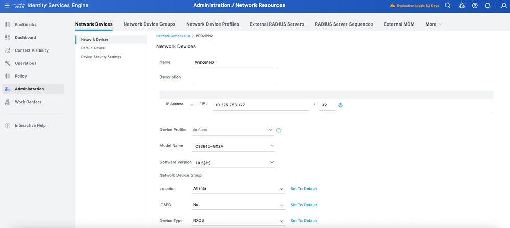
Task: Open Work Centers in the sidebar
Action: tap(28, 102)
